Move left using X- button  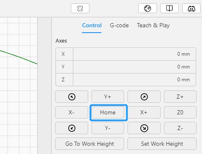point(72,112)
